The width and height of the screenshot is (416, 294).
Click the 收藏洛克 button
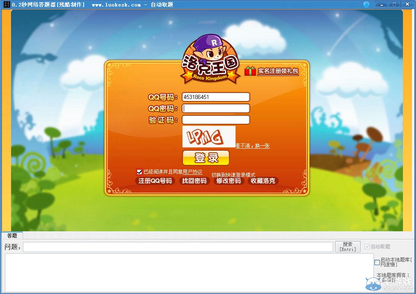click(263, 181)
